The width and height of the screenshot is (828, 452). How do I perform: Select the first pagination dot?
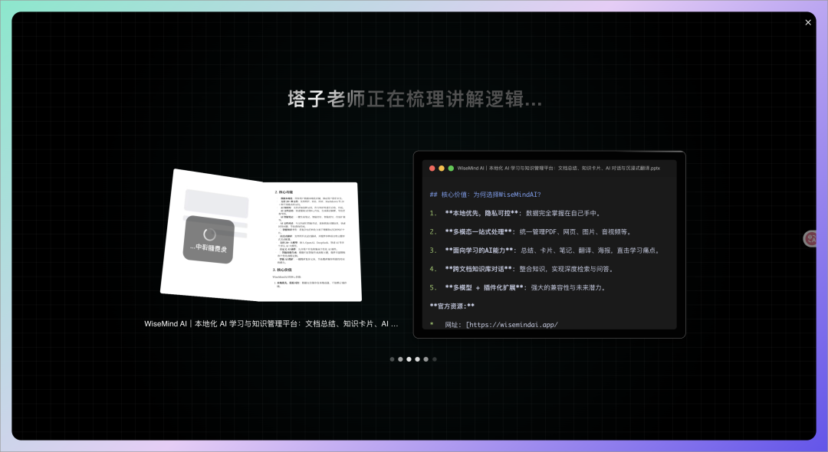coord(392,359)
